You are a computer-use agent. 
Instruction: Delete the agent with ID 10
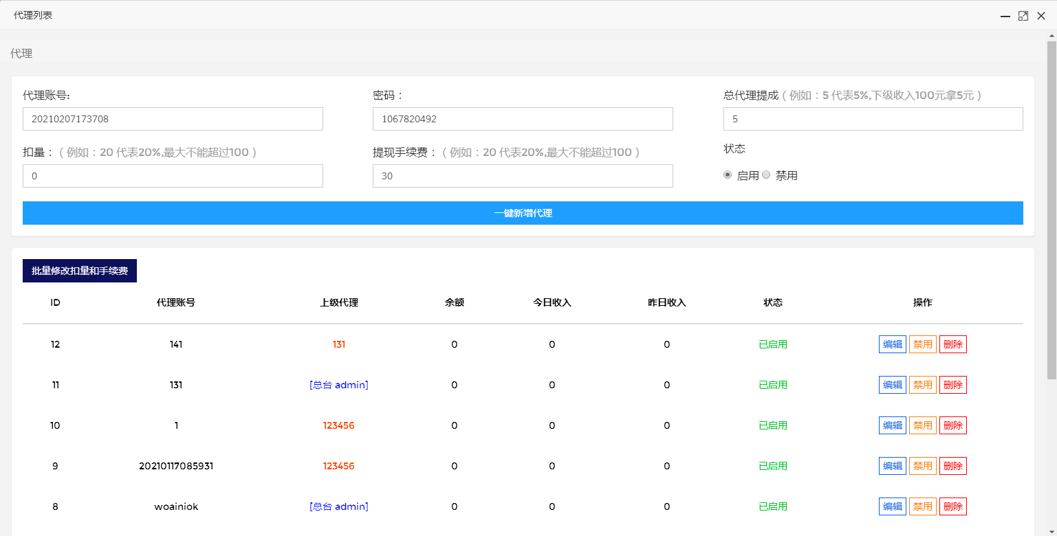point(952,425)
